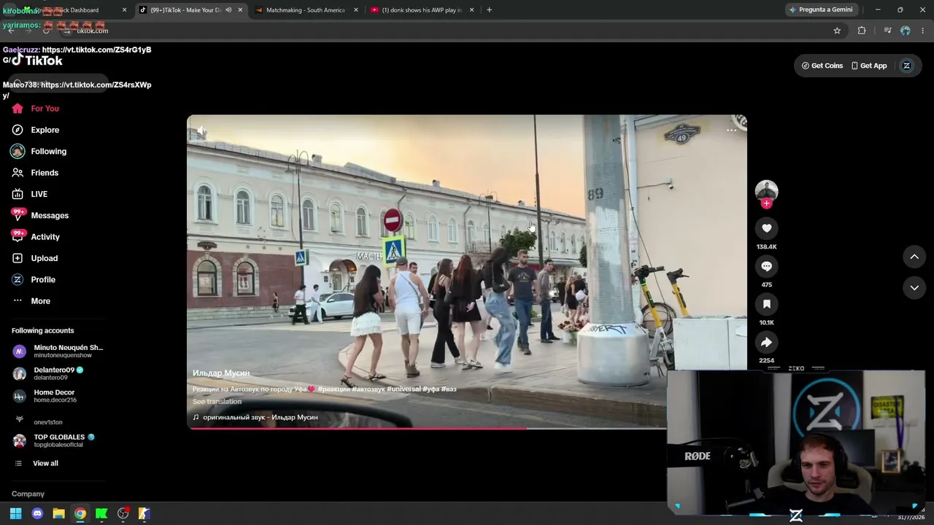934x525 pixels.
Task: Open the Kick app from the taskbar
Action: pyautogui.click(x=101, y=513)
